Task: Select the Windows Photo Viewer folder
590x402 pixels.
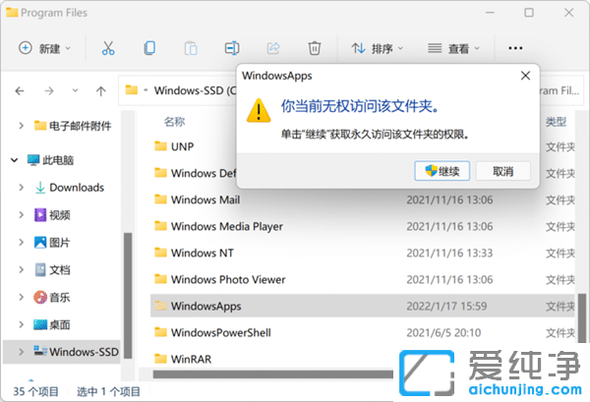Action: click(x=362, y=279)
